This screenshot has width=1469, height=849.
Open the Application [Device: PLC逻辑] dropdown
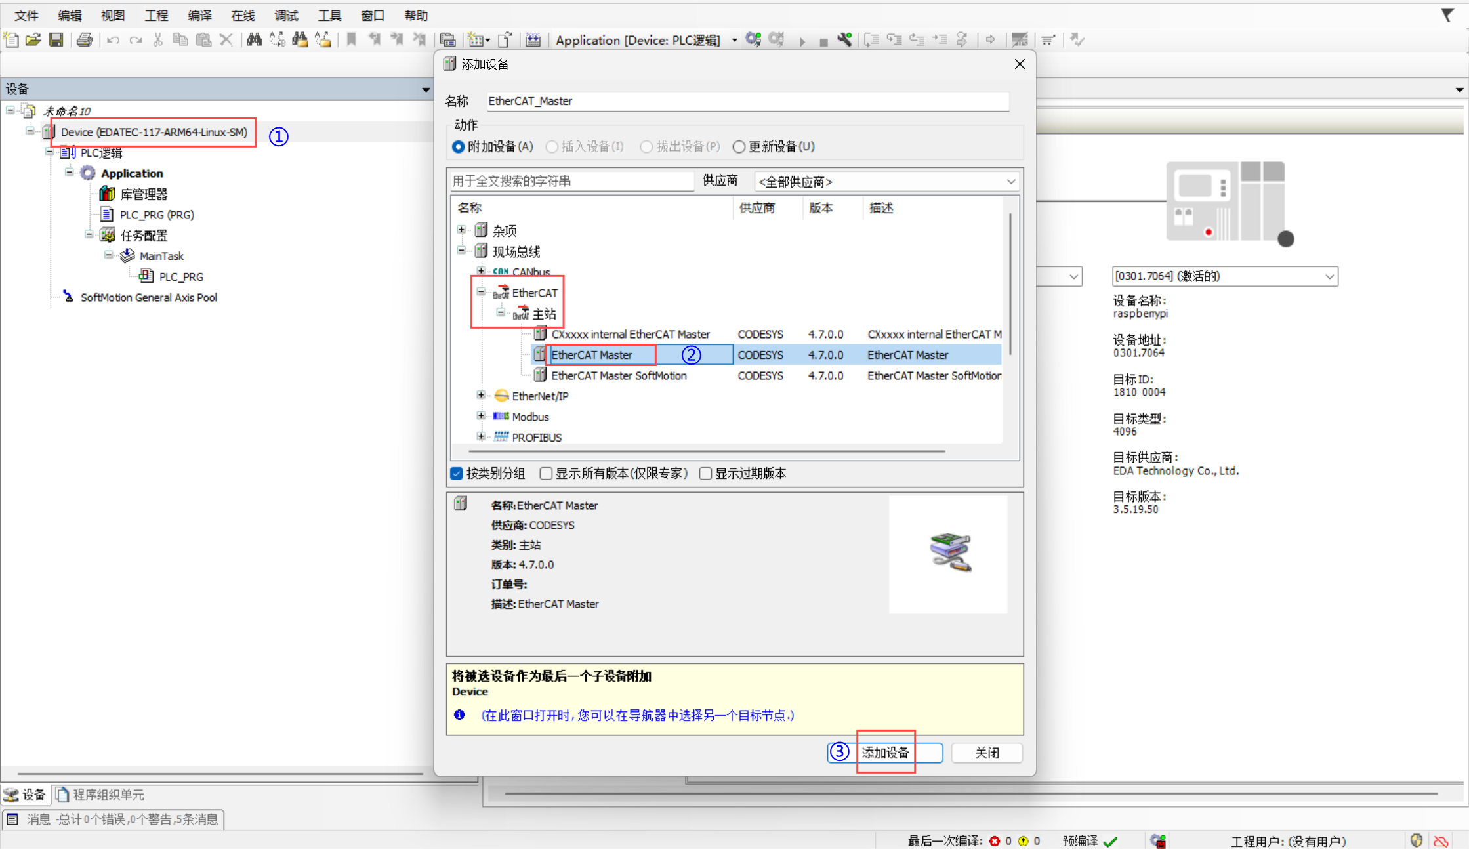coord(734,40)
